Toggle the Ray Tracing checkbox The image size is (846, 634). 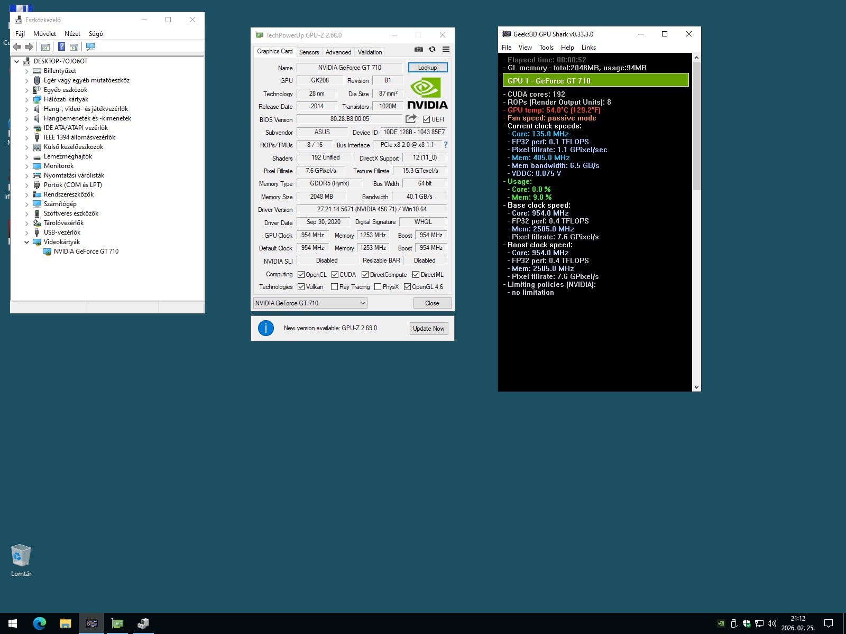pos(334,287)
